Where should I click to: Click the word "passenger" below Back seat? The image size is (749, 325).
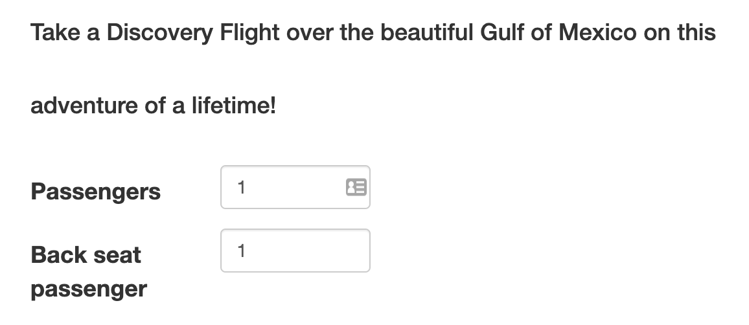(x=89, y=289)
